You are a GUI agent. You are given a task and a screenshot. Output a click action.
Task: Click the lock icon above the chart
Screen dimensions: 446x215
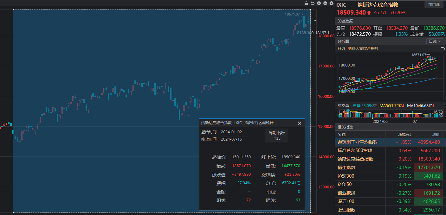click(x=306, y=3)
